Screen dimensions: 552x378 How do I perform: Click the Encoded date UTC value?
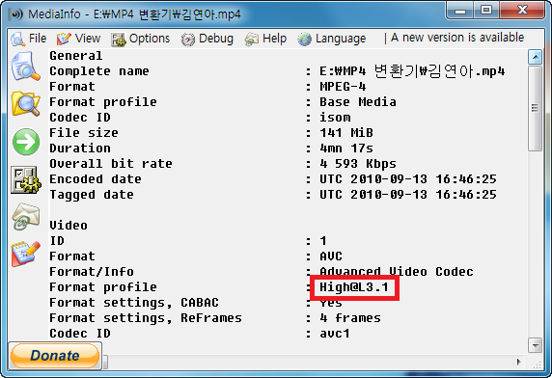click(x=408, y=179)
